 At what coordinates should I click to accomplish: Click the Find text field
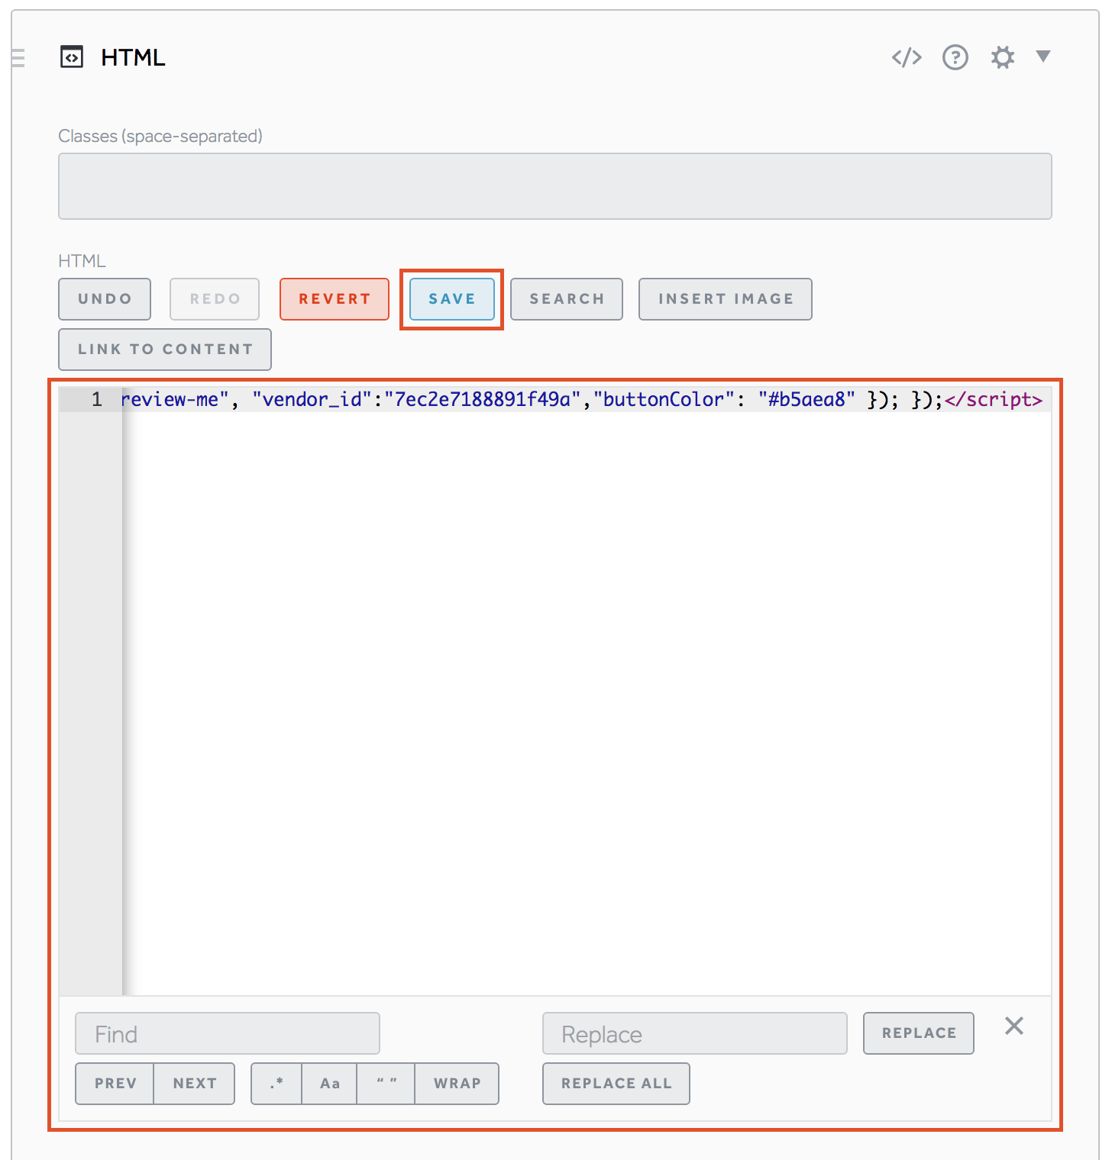click(x=228, y=1033)
